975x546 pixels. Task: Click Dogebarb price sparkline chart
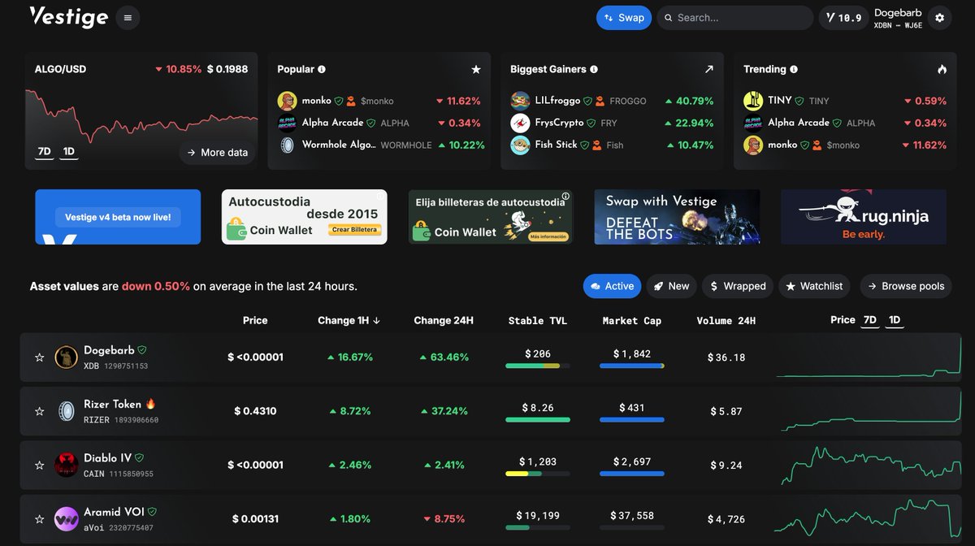(x=868, y=357)
